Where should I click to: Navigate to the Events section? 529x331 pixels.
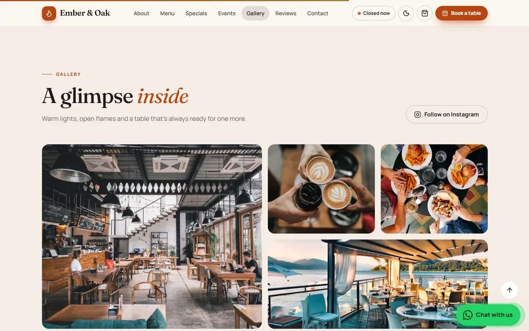click(227, 13)
